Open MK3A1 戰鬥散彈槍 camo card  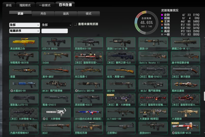pos(56,86)
